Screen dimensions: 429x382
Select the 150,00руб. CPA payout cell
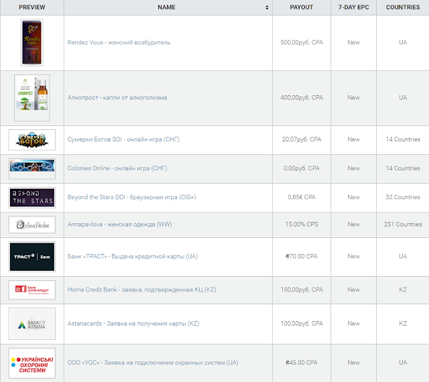302,290
